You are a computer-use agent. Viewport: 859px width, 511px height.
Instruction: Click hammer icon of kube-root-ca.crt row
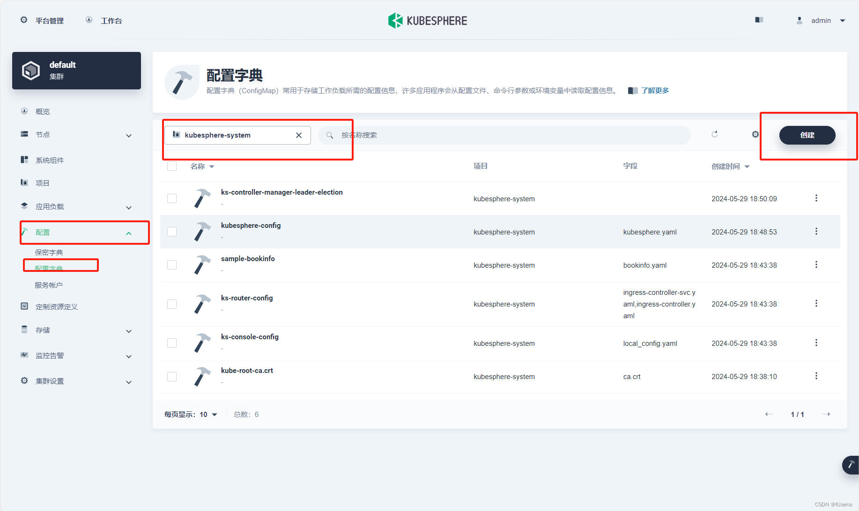point(202,377)
